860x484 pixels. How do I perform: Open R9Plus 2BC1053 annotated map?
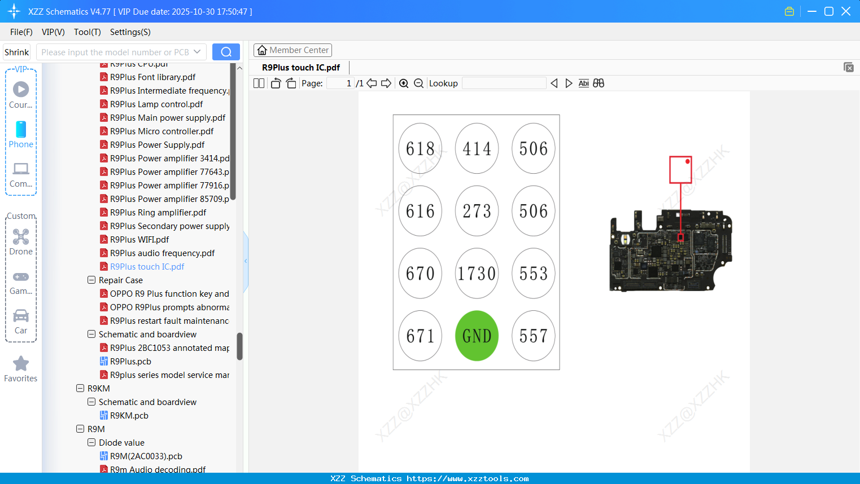[x=164, y=348]
